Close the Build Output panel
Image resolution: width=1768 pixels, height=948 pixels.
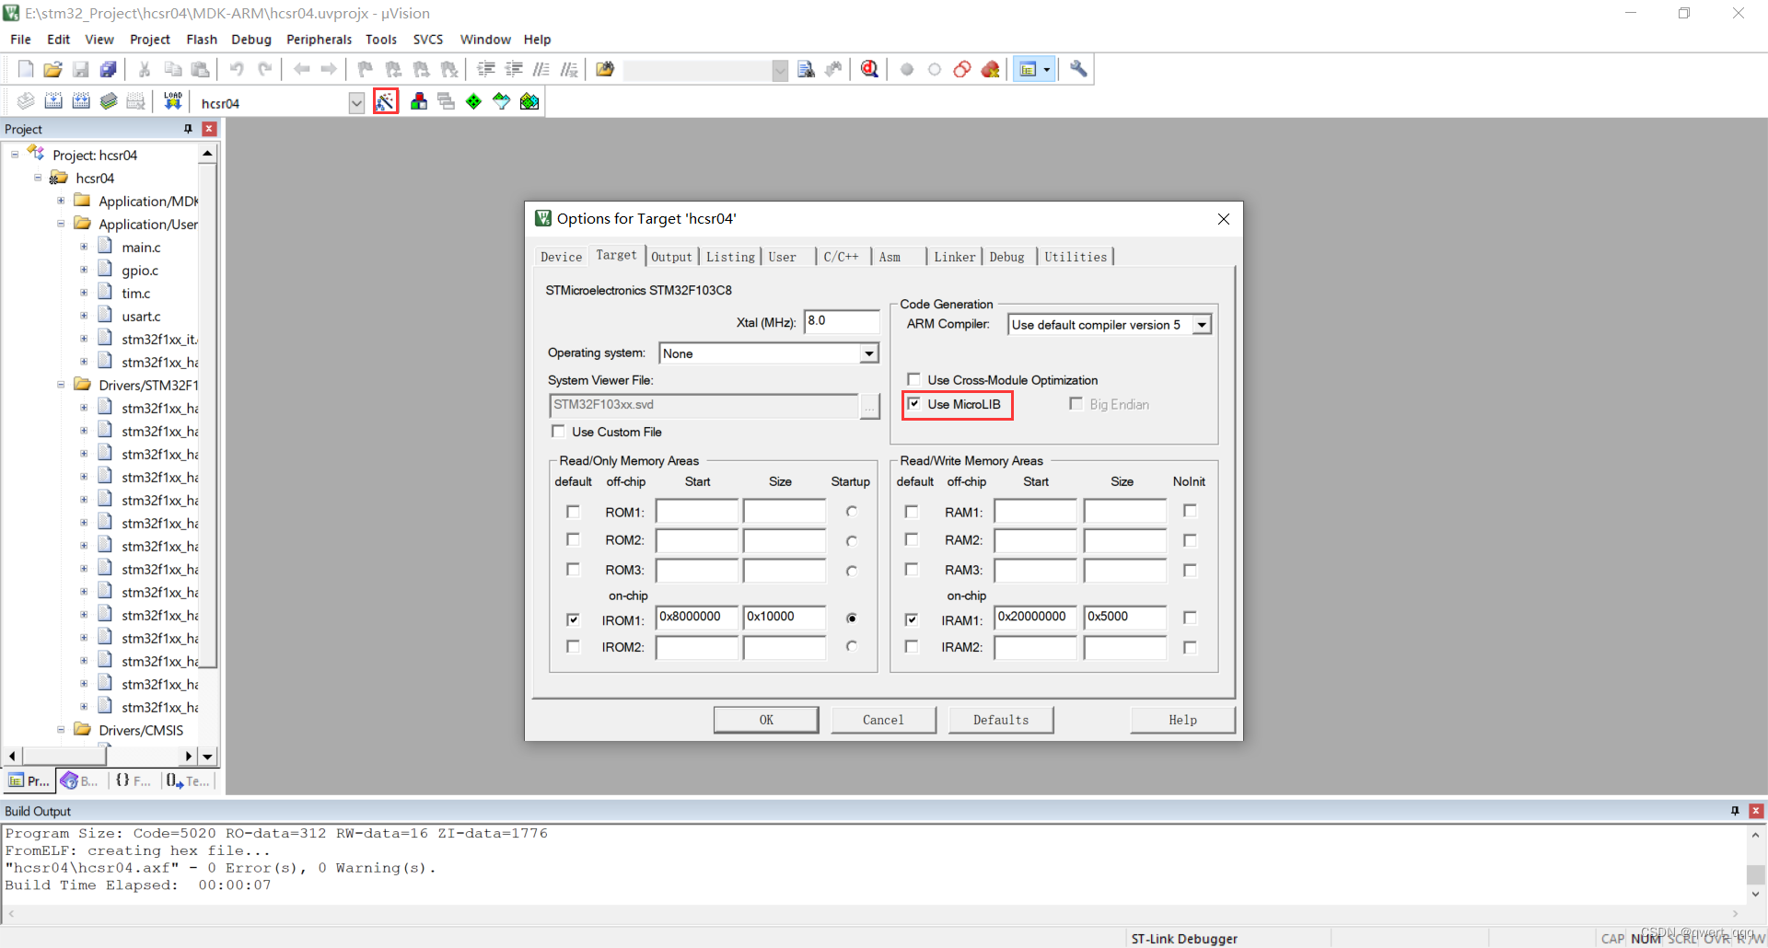click(1756, 811)
